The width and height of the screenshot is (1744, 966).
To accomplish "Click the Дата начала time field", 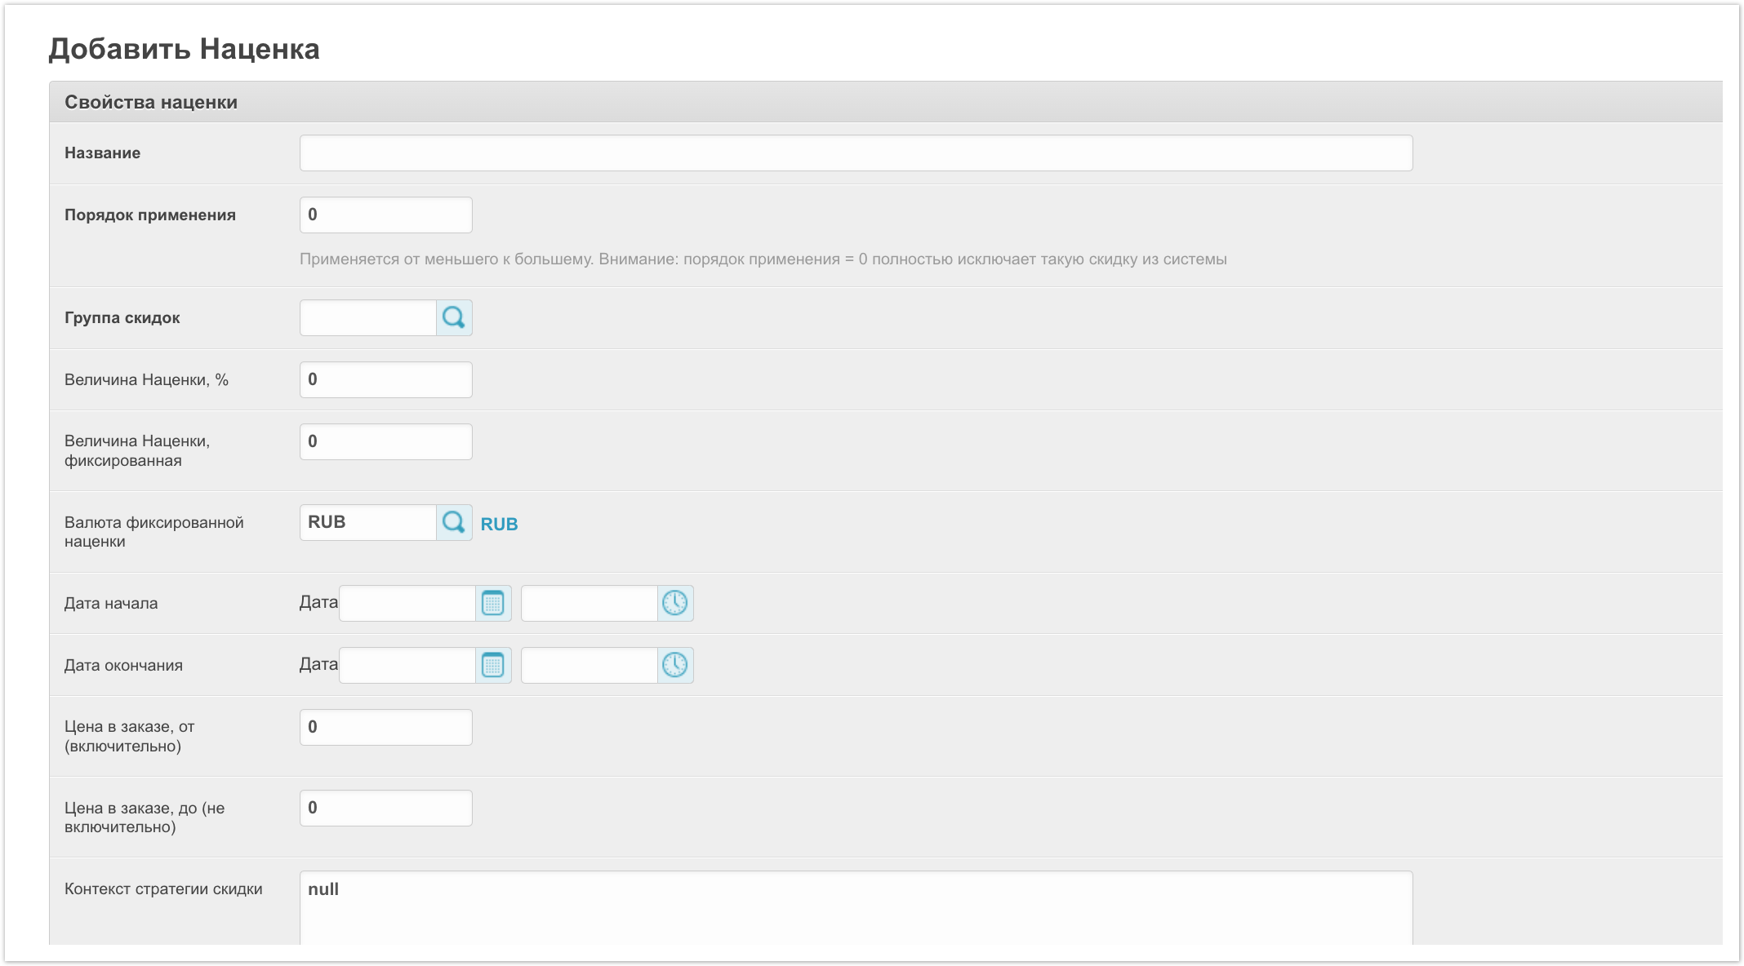I will pos(589,603).
